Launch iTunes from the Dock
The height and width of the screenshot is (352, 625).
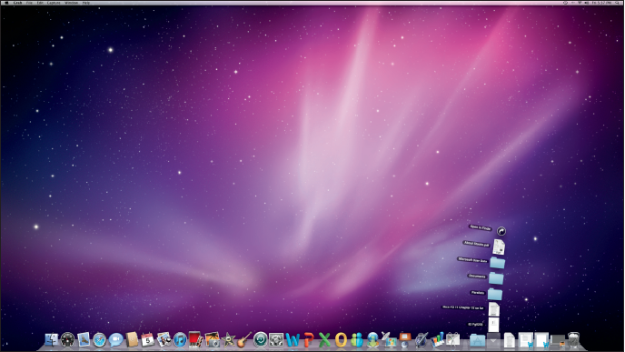[180, 340]
